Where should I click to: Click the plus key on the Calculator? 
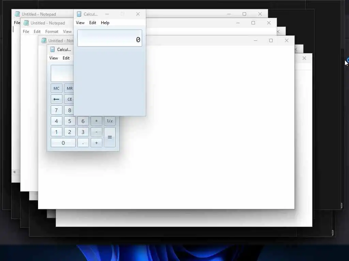pos(96,143)
